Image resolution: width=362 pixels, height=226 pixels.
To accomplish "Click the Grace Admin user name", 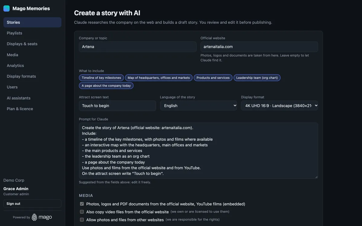I will (x=16, y=189).
